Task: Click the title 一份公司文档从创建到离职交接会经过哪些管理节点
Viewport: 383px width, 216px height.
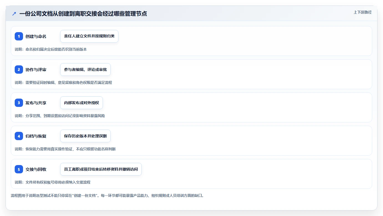Action: 83,14
